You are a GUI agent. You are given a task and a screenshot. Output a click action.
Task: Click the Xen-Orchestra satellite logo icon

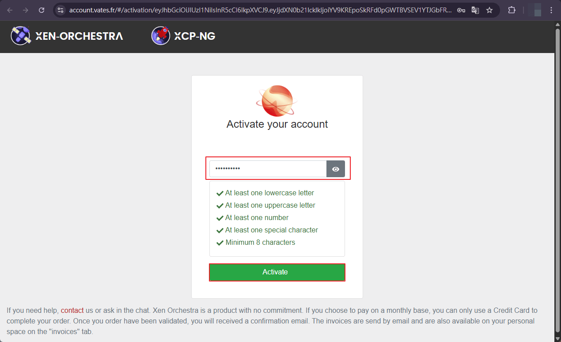tap(21, 36)
